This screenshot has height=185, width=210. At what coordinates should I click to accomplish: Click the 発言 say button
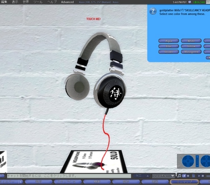(139, 176)
